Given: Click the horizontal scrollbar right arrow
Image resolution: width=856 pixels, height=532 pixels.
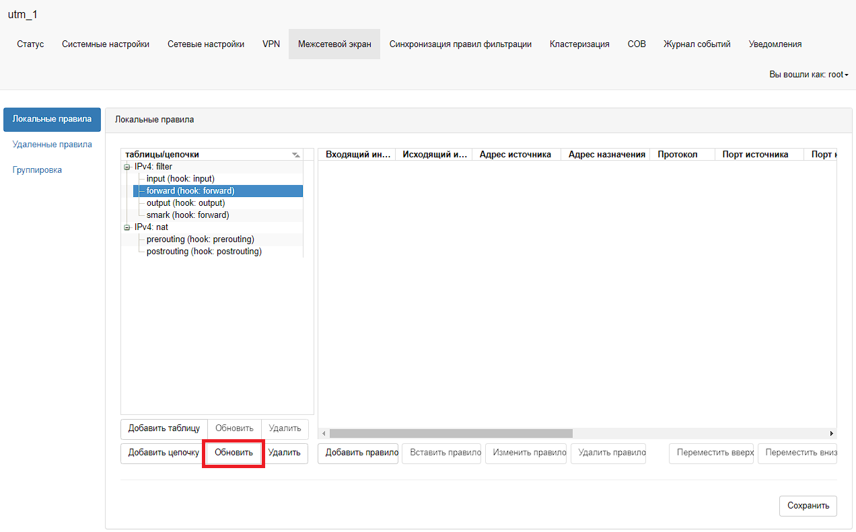Looking at the screenshot, I should 831,434.
